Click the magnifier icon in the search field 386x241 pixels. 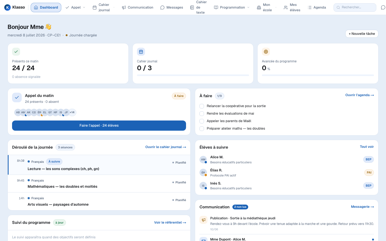point(338,7)
